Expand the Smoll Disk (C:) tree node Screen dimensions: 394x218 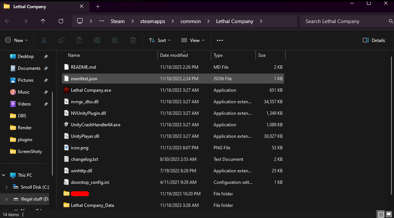click(6, 187)
